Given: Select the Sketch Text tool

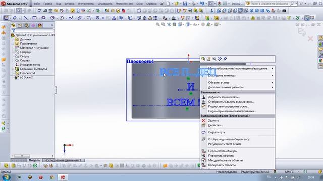Looking at the screenshot, I should pos(114,18).
